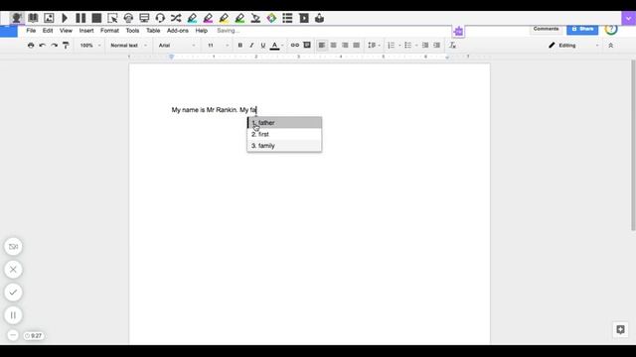Justify the text
This screenshot has width=636, height=357.
pos(356,46)
